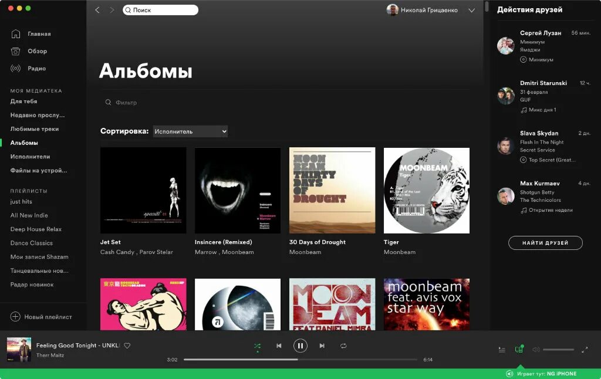Open the Insincere (Remixed) album cover

click(238, 191)
